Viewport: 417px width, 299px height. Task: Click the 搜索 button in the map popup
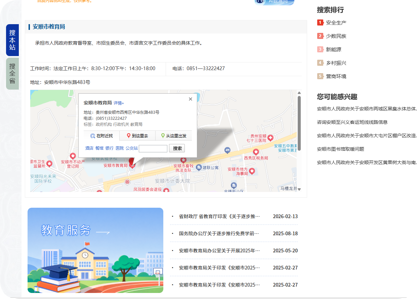177,148
